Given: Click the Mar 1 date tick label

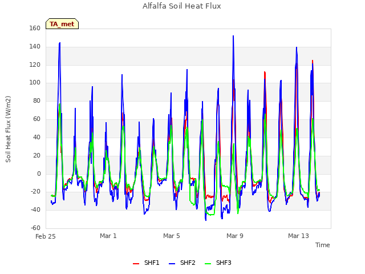Looking at the screenshot, I should (108, 236).
